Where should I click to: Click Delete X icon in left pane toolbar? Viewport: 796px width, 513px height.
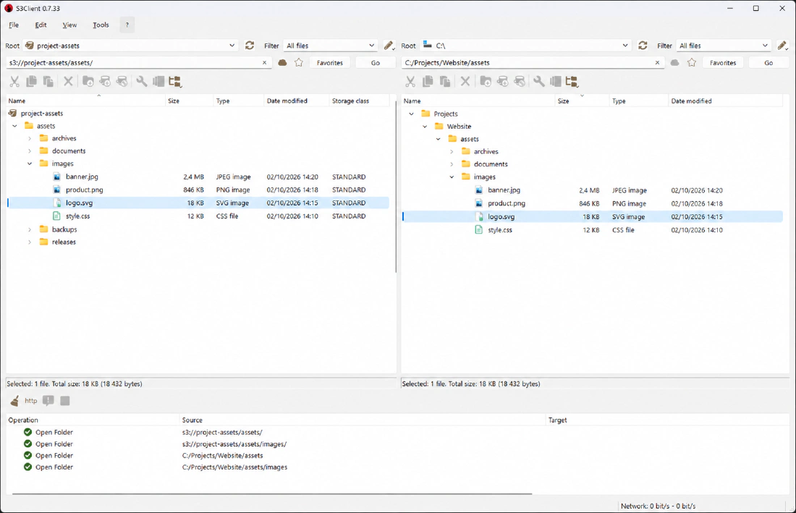68,81
